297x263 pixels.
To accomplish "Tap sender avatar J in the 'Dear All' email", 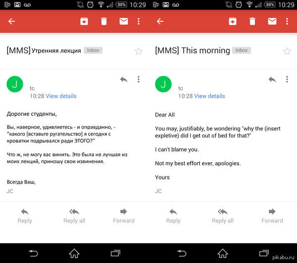I will (163, 84).
